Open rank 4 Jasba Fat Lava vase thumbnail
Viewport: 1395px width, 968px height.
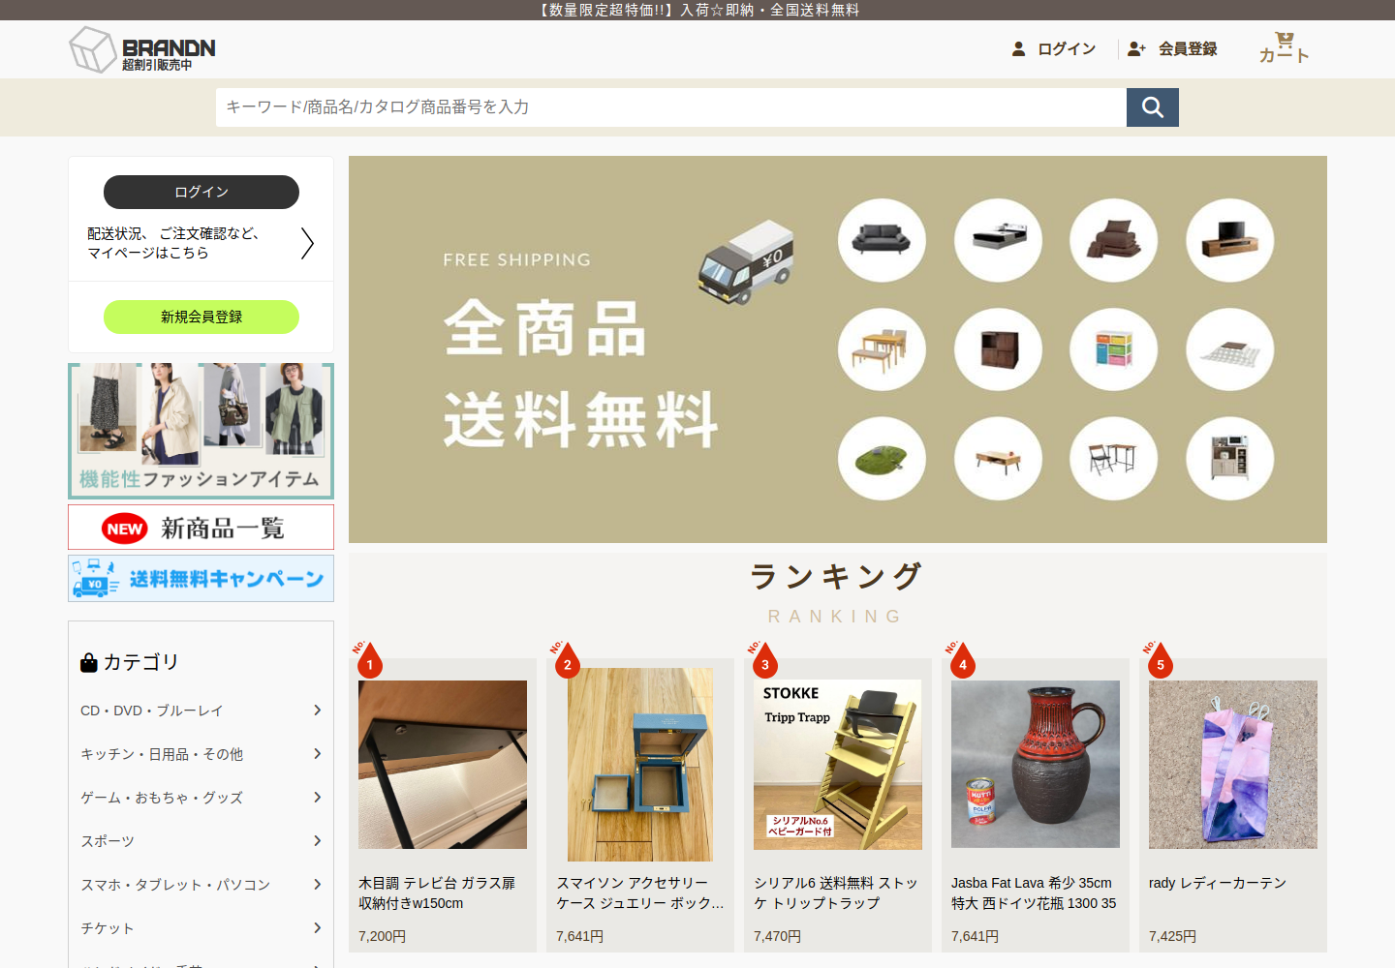(x=1036, y=765)
